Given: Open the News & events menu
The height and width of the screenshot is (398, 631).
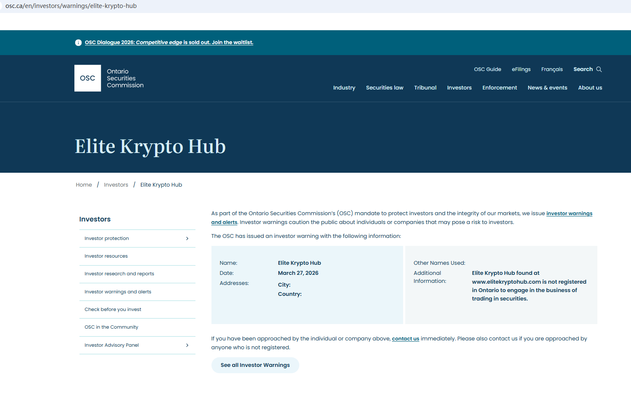Looking at the screenshot, I should [547, 88].
